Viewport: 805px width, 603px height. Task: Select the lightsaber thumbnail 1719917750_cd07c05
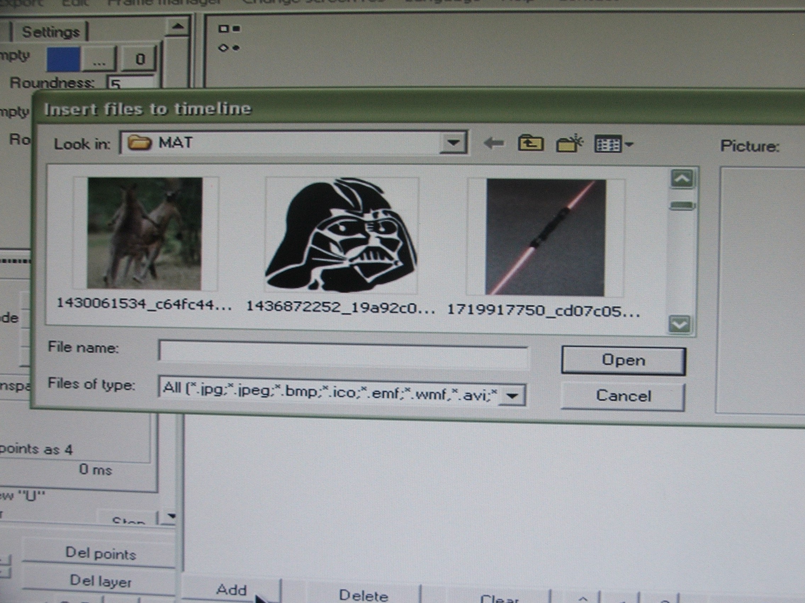[546, 237]
